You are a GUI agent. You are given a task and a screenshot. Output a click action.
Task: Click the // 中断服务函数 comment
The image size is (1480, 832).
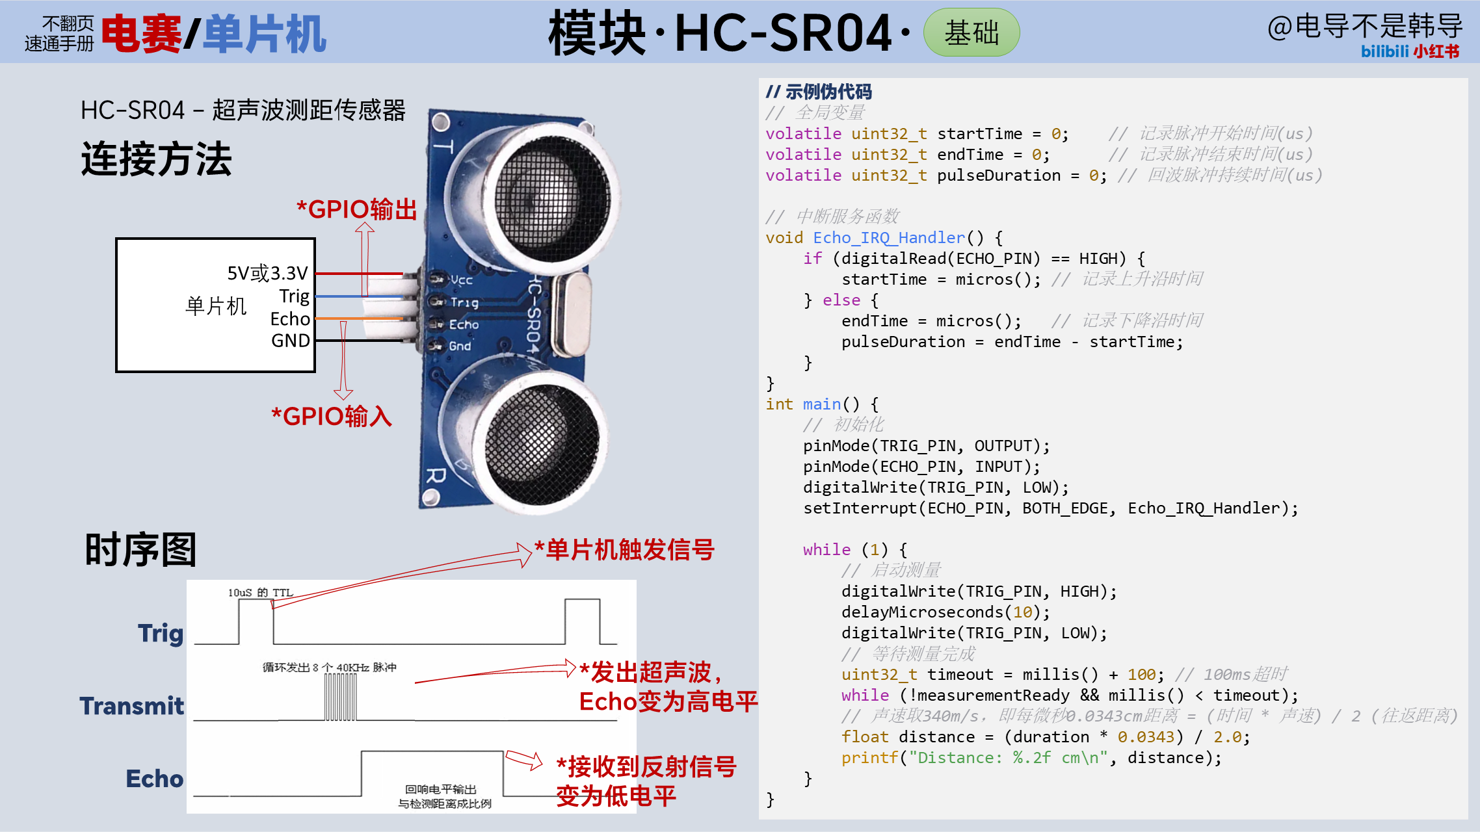[x=832, y=216]
